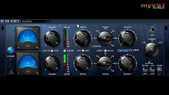Image resolution: width=169 pixels, height=95 pixels.
Task: Flip the SC FILTER/OFF toggle switch
Action: pyautogui.click(x=145, y=70)
